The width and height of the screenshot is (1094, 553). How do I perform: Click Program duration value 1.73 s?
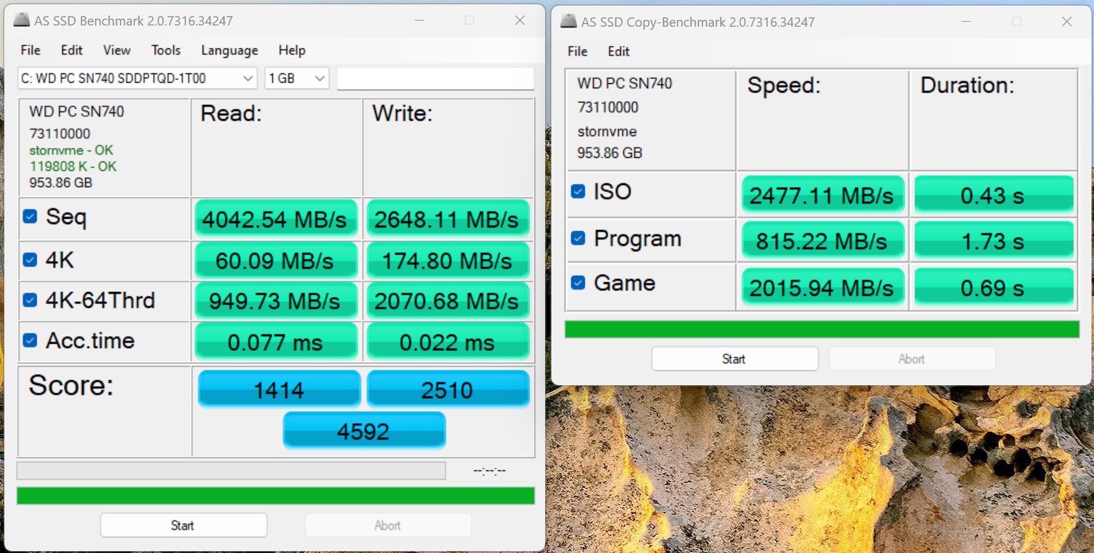[x=993, y=240]
